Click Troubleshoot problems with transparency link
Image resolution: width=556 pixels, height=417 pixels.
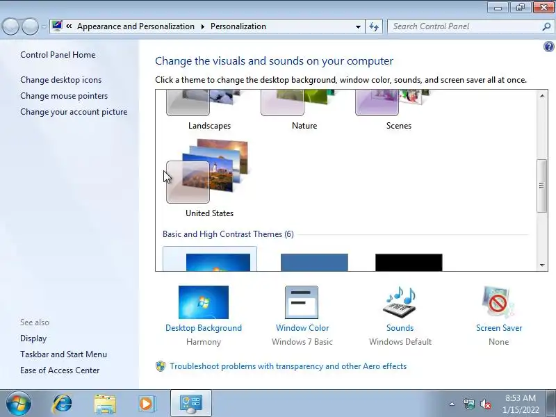[288, 366]
